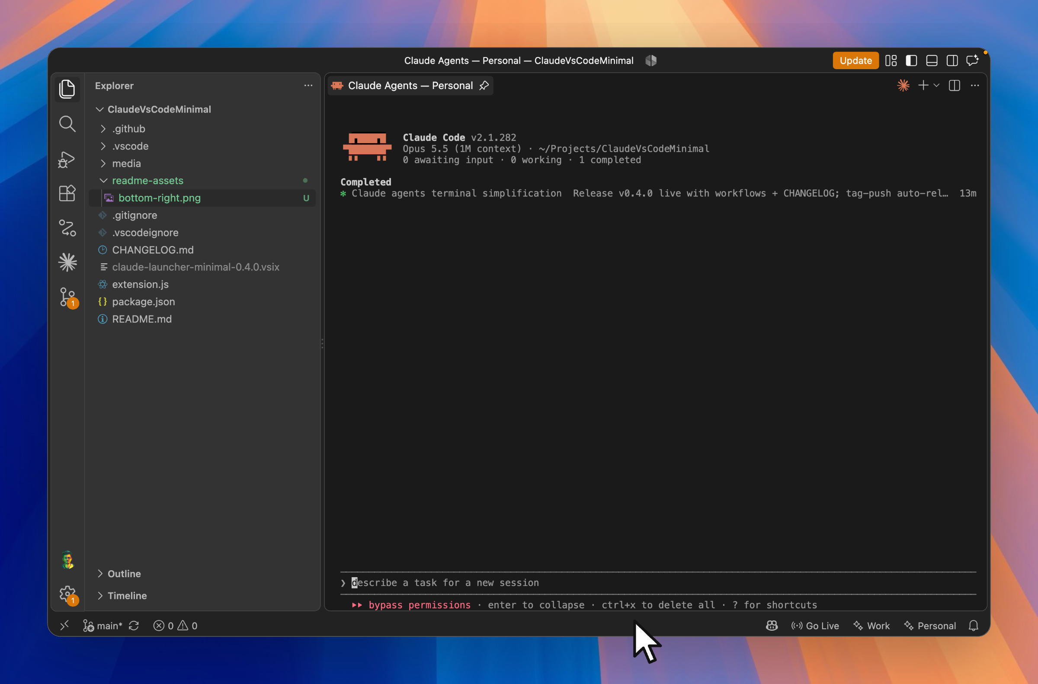Click the Personal profile in status bar

(x=930, y=626)
